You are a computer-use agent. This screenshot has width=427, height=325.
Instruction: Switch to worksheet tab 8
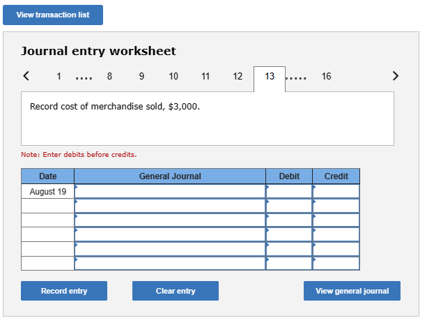[x=109, y=76]
